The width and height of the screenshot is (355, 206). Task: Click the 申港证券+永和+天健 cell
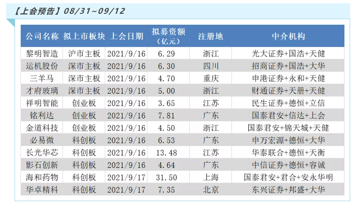click(288, 78)
